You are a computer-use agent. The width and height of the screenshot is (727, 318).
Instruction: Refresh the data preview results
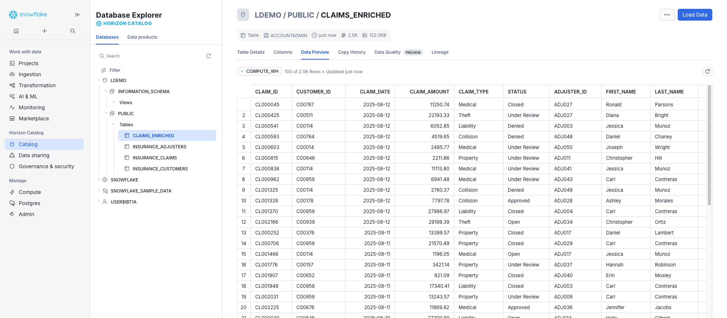708,71
